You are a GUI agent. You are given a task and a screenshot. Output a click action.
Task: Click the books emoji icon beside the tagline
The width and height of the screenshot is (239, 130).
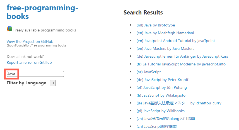9,29
